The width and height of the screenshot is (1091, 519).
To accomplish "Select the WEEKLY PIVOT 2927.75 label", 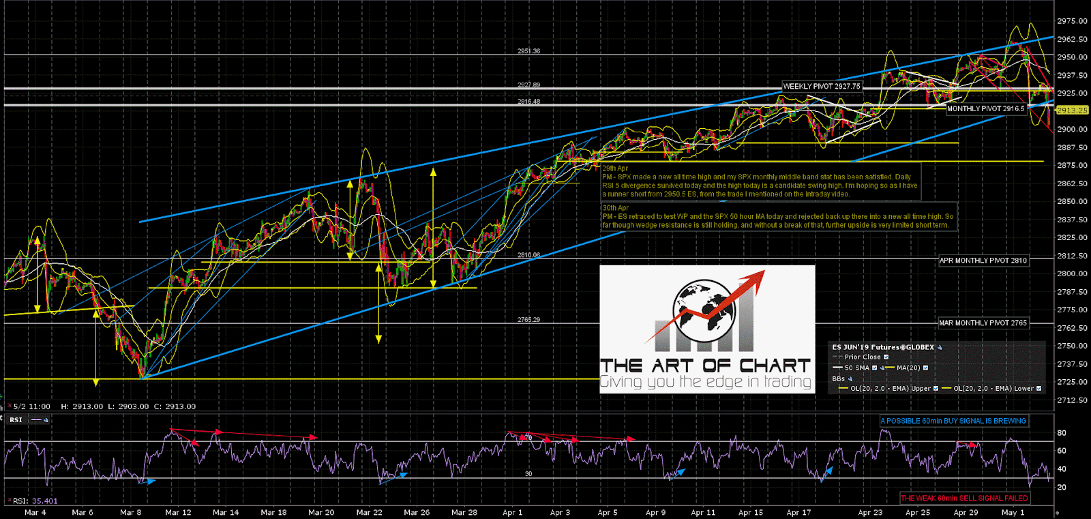I will click(821, 87).
